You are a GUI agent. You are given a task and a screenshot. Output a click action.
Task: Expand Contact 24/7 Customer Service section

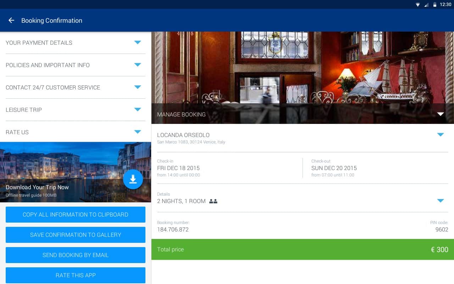(x=138, y=87)
